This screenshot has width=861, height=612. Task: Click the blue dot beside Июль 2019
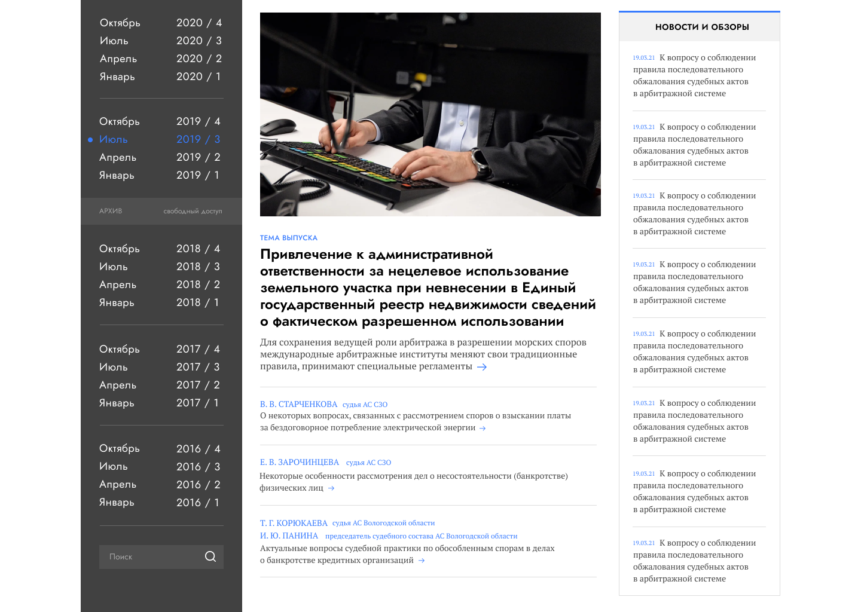coord(90,140)
